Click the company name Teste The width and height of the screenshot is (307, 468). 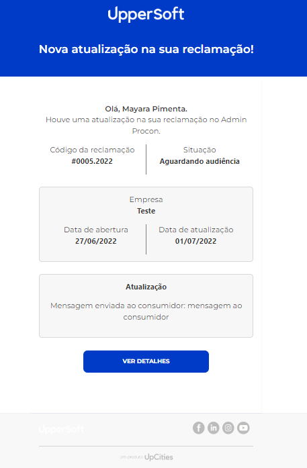(x=146, y=211)
